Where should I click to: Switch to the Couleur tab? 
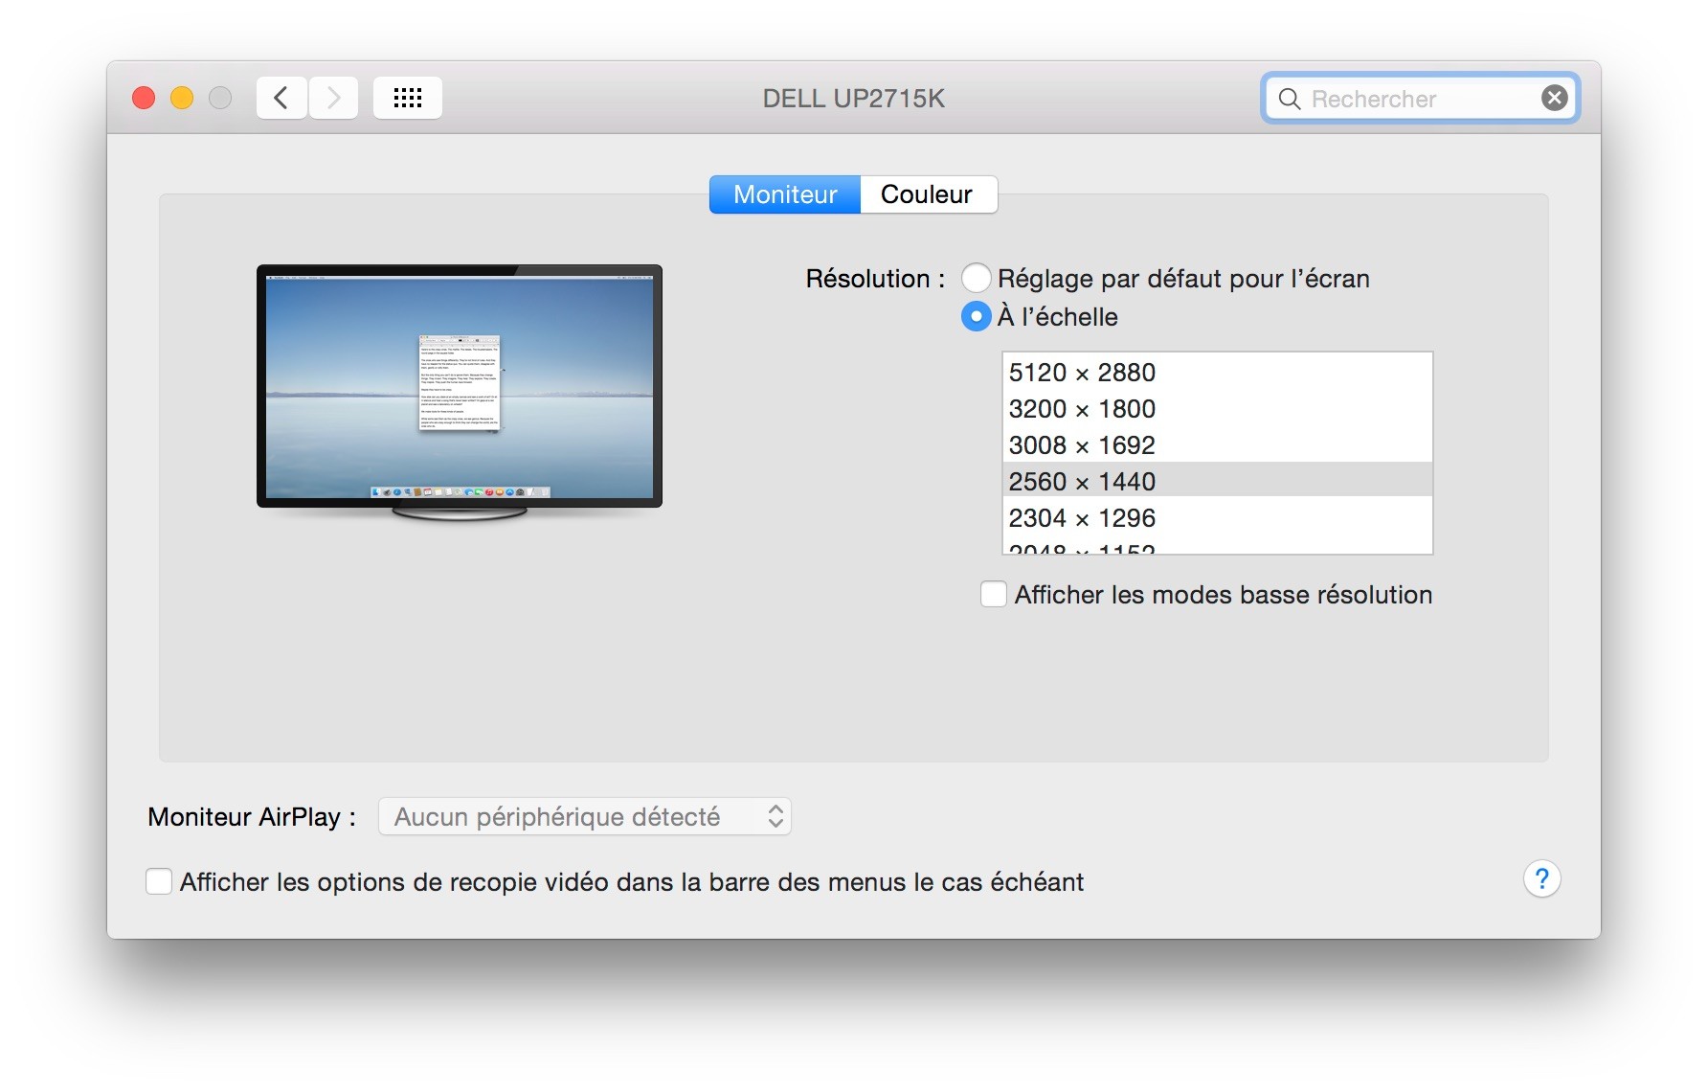927,194
